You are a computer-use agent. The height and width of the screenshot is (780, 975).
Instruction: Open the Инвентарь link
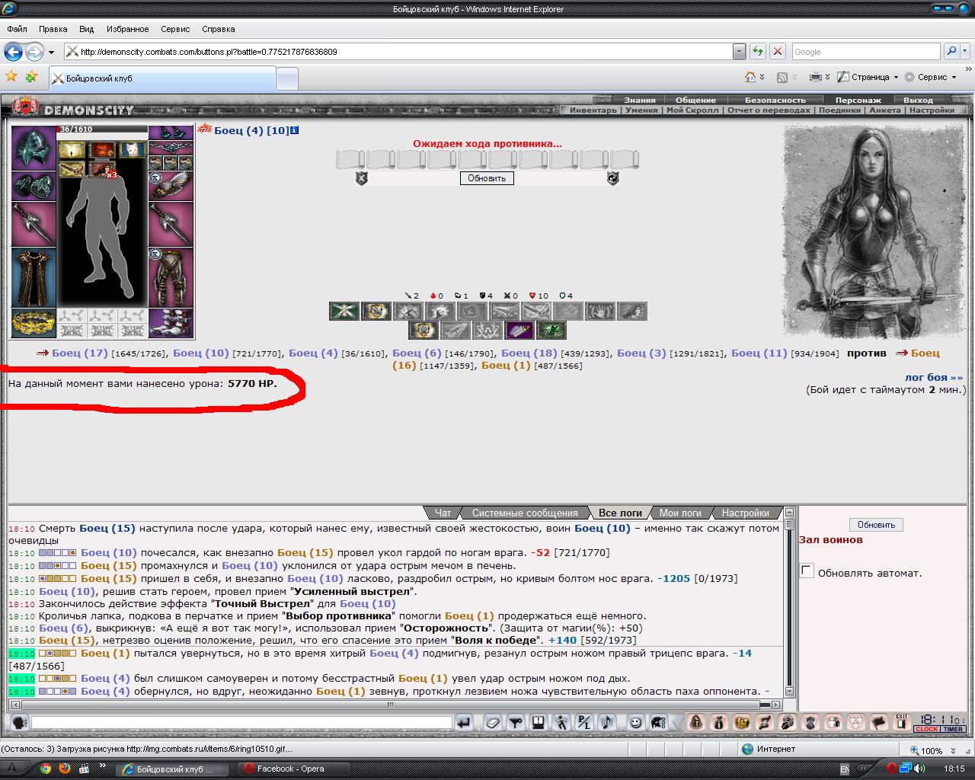593,110
